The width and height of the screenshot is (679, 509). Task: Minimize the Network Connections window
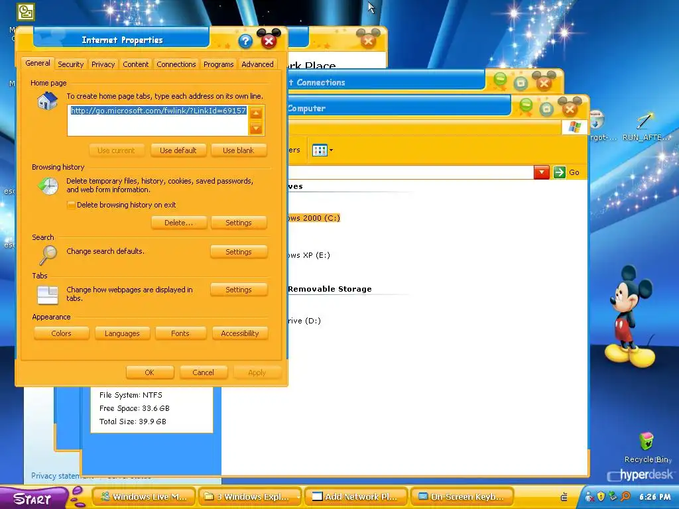pos(500,80)
